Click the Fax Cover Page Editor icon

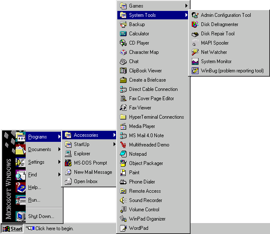[x=123, y=98]
